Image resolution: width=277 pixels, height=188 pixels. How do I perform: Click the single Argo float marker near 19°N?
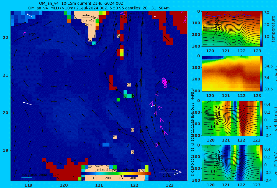[156, 145]
